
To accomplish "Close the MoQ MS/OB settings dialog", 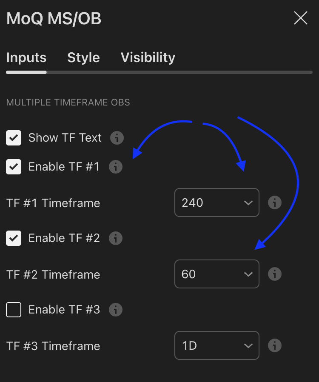I will [300, 18].
